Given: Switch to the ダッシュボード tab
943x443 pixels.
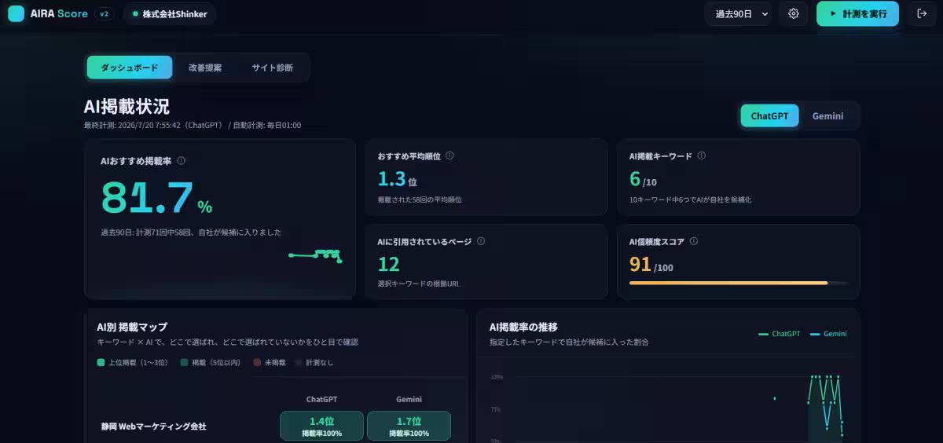Looking at the screenshot, I should pos(130,68).
